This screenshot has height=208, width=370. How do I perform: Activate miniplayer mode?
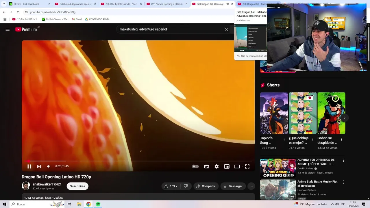click(227, 166)
